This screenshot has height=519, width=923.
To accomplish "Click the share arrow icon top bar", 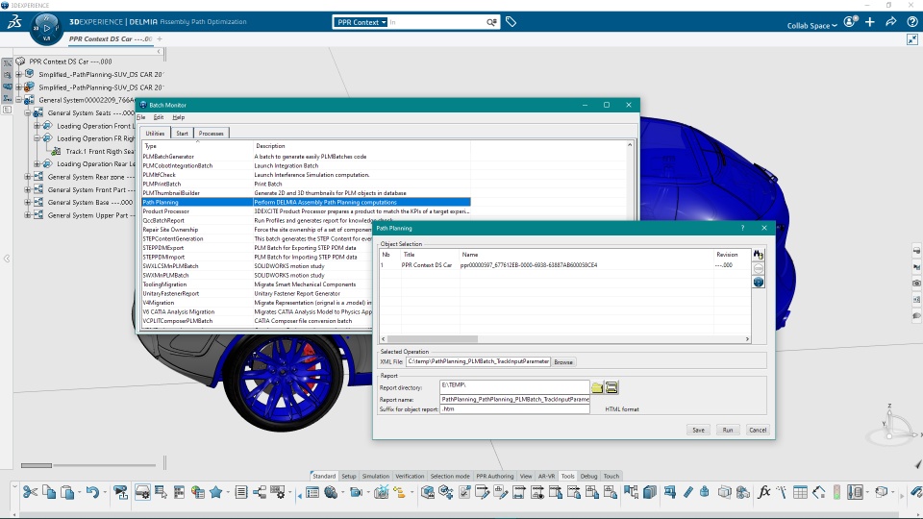I will tap(890, 22).
